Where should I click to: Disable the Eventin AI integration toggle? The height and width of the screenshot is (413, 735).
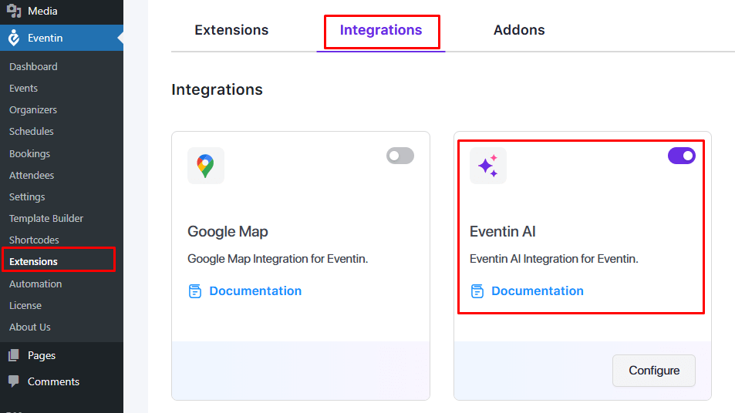pos(682,156)
